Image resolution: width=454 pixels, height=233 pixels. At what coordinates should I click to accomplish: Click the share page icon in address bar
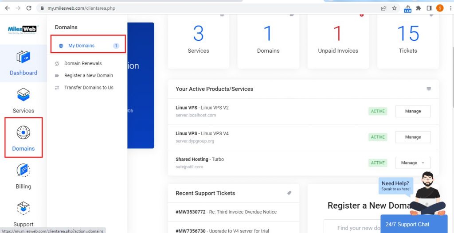384,8
